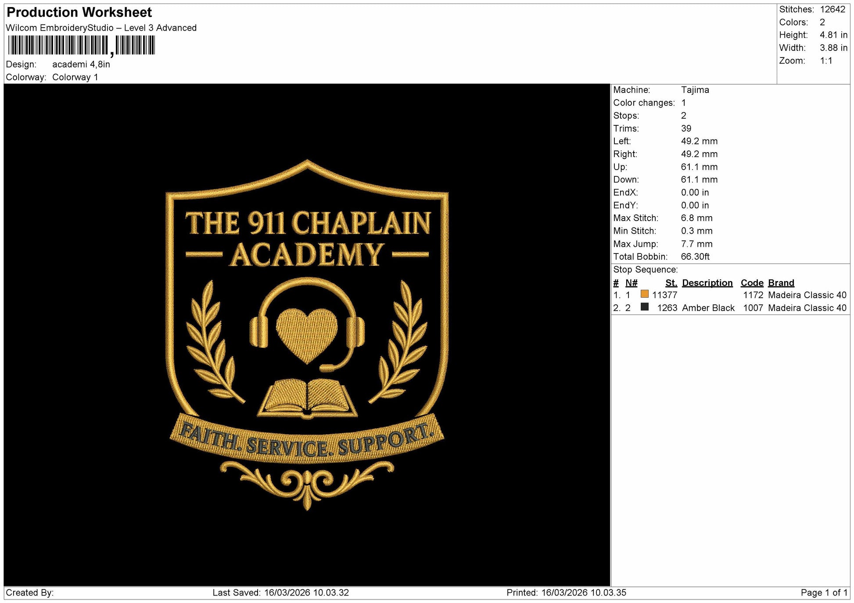Click the Left extent value "49.2 mm"
This screenshot has width=854, height=603.
tap(700, 141)
